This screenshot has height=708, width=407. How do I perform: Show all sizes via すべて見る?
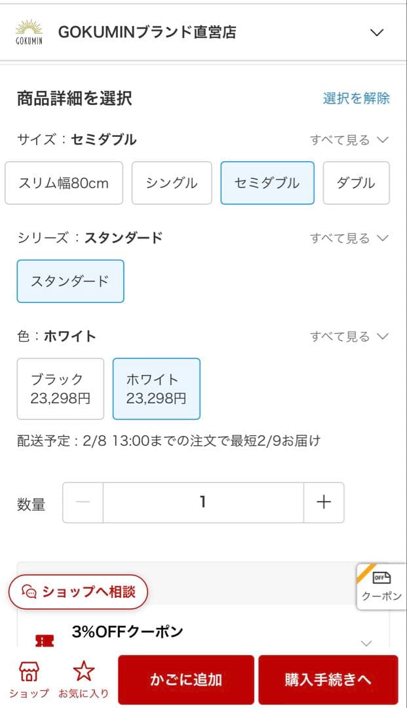[x=349, y=140]
